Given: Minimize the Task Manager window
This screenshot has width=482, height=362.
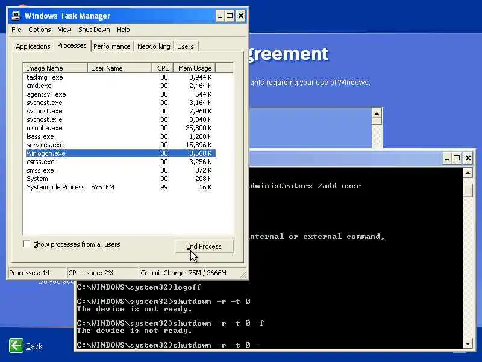Looking at the screenshot, I should point(220,16).
